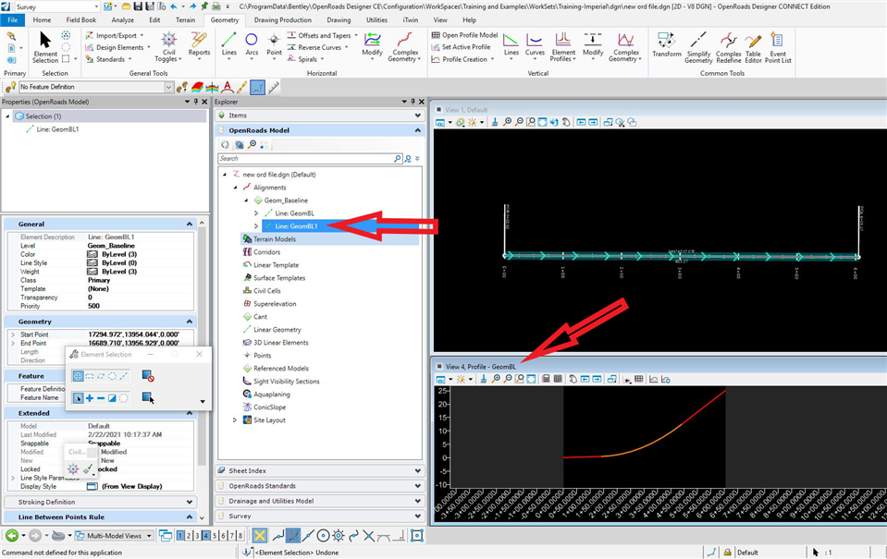Launch the Simplify Geometry tool

[698, 47]
